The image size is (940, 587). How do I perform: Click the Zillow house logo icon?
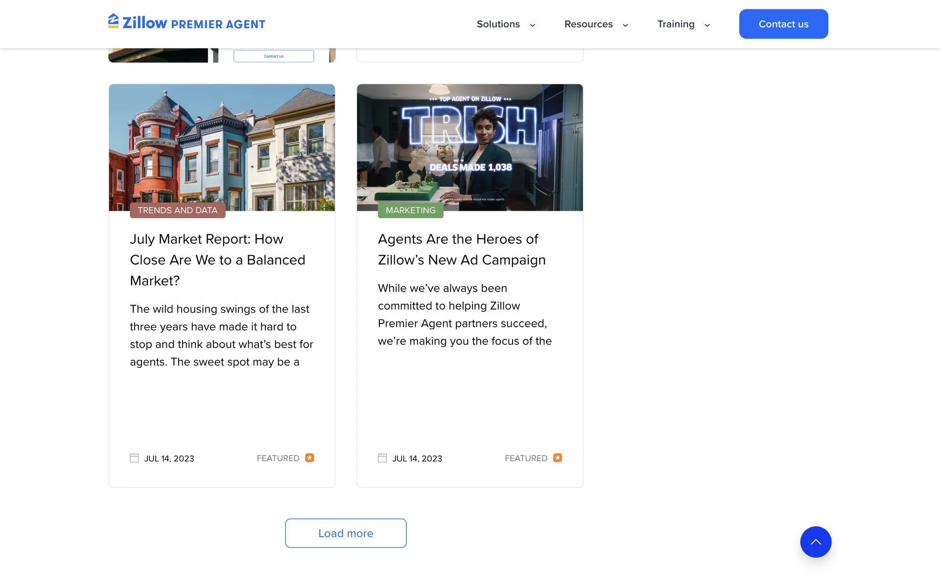click(113, 22)
